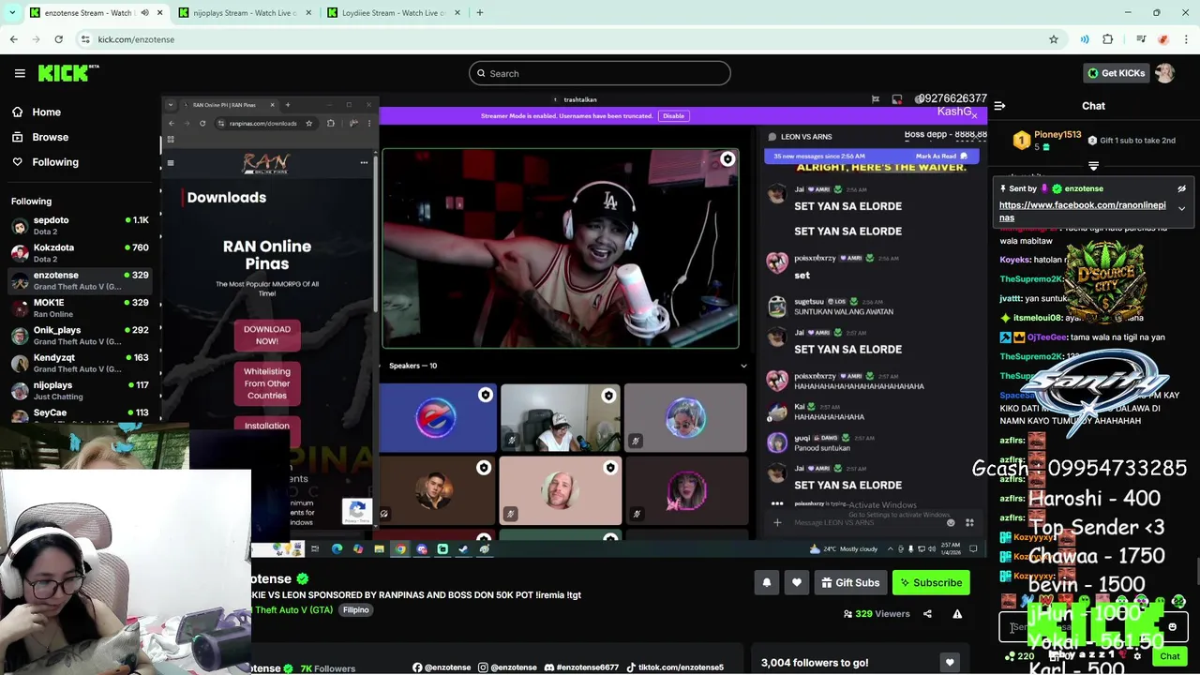
Task: Switch to nijoplays Stream tab
Action: [244, 13]
